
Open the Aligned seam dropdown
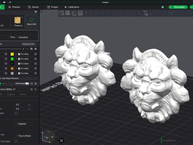pos(23,124)
